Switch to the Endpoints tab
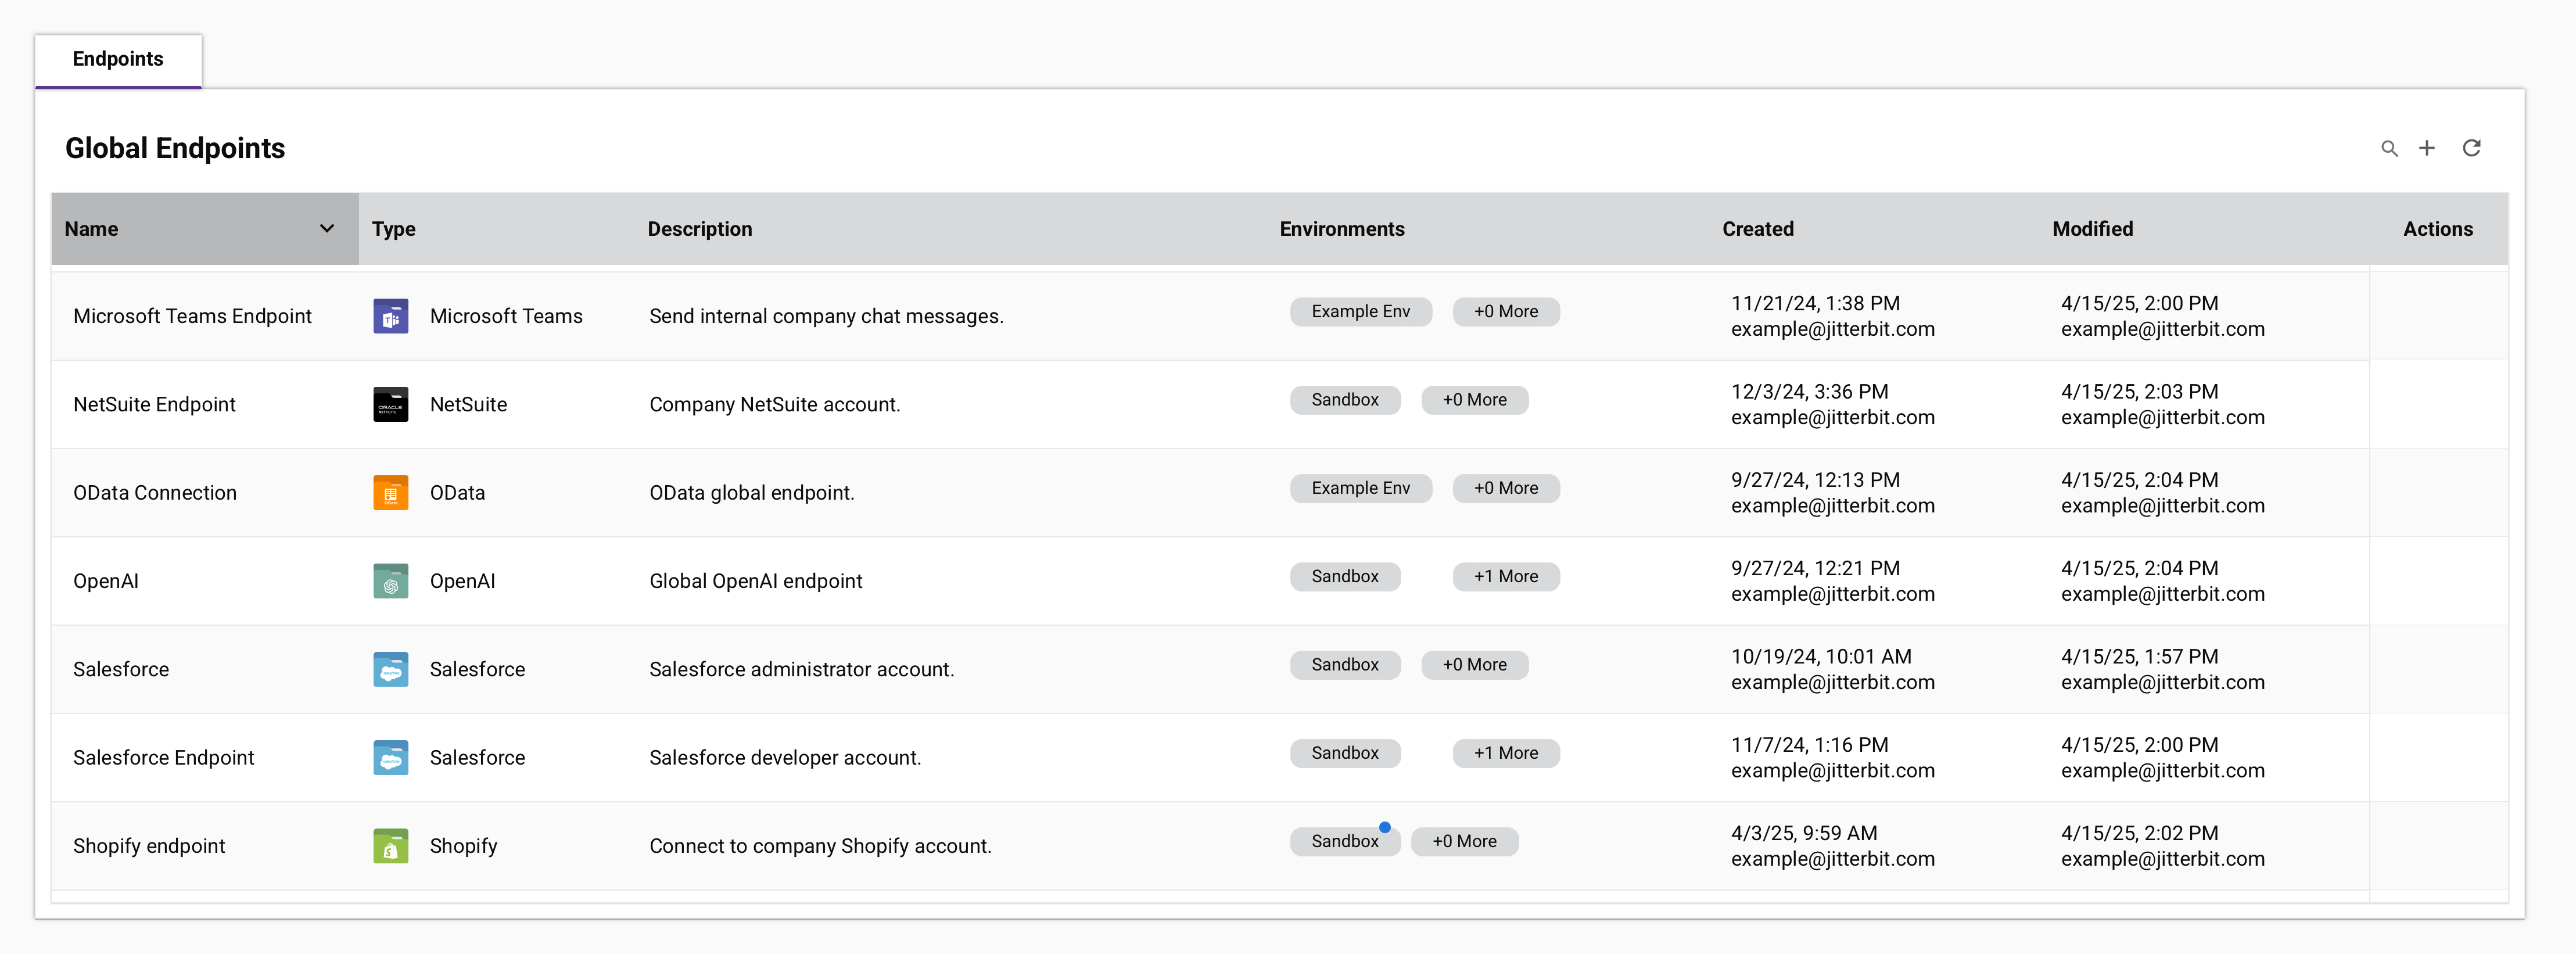Viewport: 2576px width, 954px height. click(x=118, y=59)
